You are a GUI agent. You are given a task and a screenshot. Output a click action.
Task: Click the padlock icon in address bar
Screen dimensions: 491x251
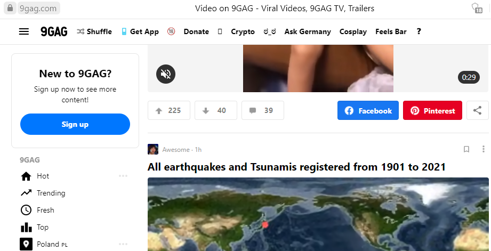(10, 7)
